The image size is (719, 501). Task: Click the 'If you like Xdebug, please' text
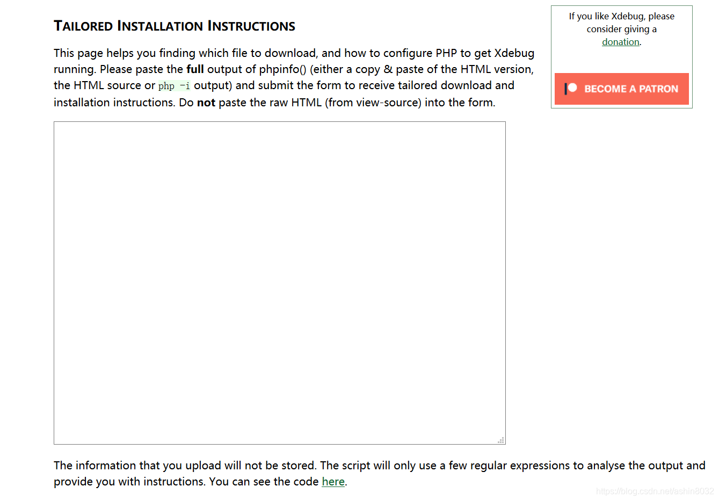[622, 16]
